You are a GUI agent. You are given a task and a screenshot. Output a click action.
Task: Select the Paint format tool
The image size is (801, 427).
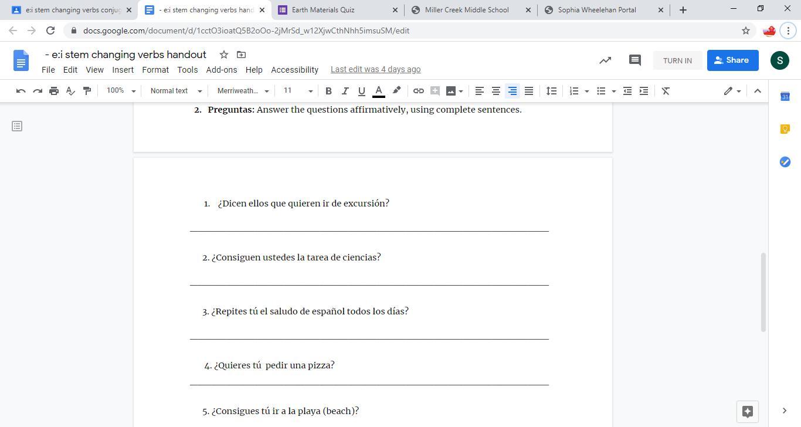pyautogui.click(x=87, y=91)
